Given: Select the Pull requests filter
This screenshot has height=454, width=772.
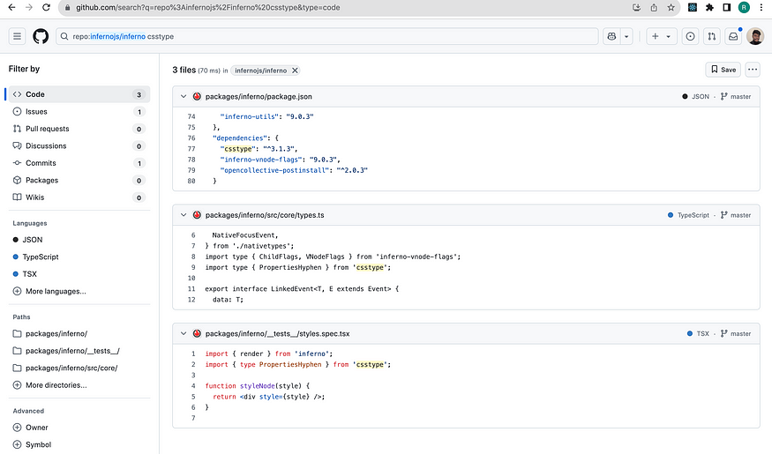Looking at the screenshot, I should [79, 129].
